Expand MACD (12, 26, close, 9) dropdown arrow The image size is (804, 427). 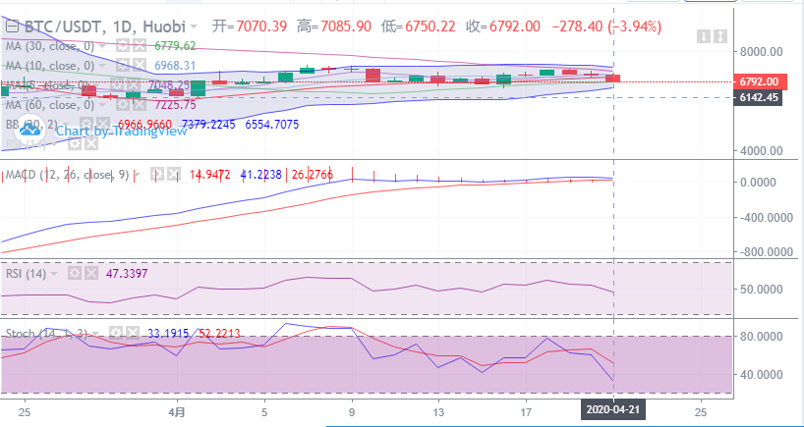(x=138, y=175)
